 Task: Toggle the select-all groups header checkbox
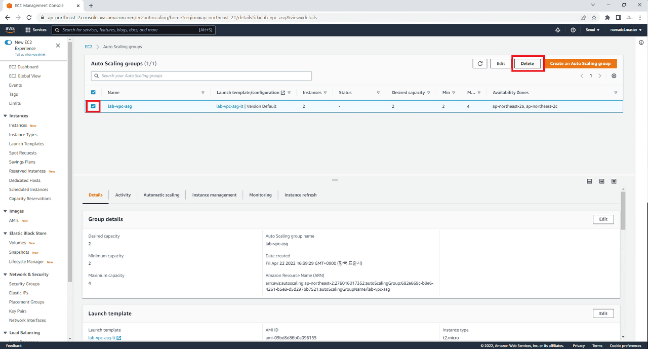coord(93,93)
